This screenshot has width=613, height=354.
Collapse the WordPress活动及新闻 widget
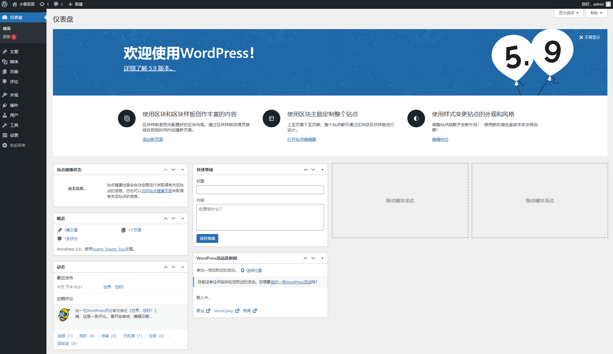tap(322, 258)
